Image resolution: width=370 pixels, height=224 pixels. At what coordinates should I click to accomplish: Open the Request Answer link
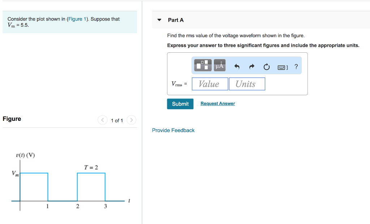[x=218, y=104]
